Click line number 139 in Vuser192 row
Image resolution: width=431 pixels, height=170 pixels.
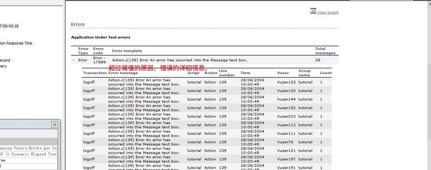[222, 108]
